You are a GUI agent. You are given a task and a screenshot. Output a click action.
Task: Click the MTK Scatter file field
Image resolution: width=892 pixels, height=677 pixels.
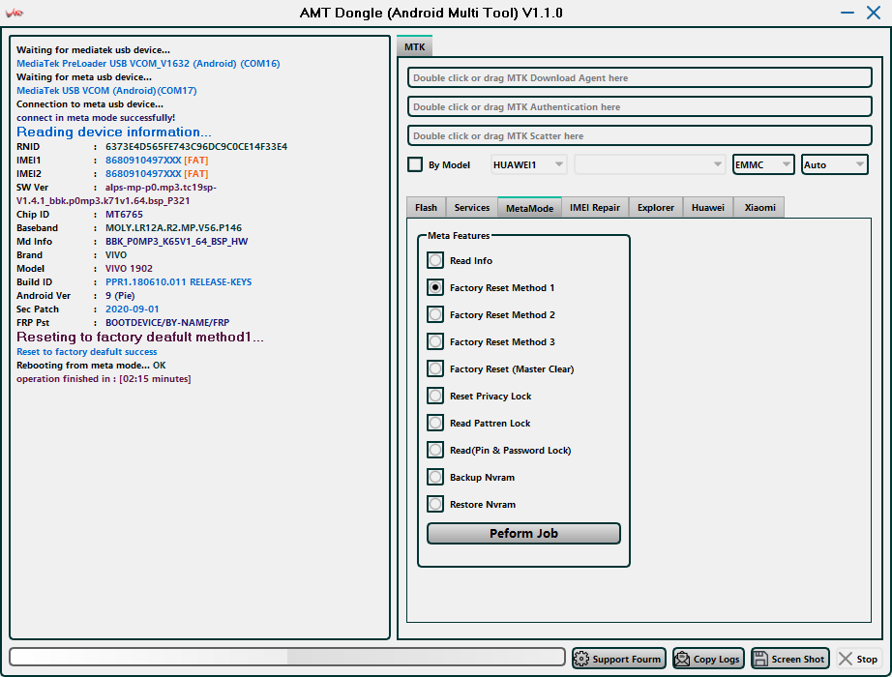pos(639,136)
